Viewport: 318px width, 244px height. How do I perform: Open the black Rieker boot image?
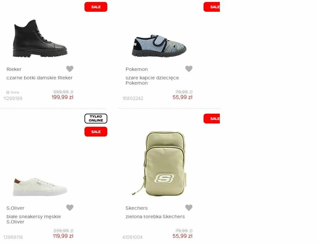click(x=40, y=38)
